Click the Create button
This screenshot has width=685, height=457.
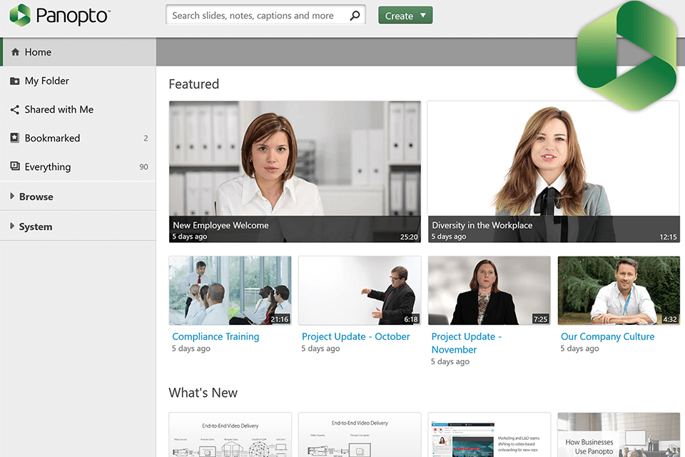tap(405, 15)
